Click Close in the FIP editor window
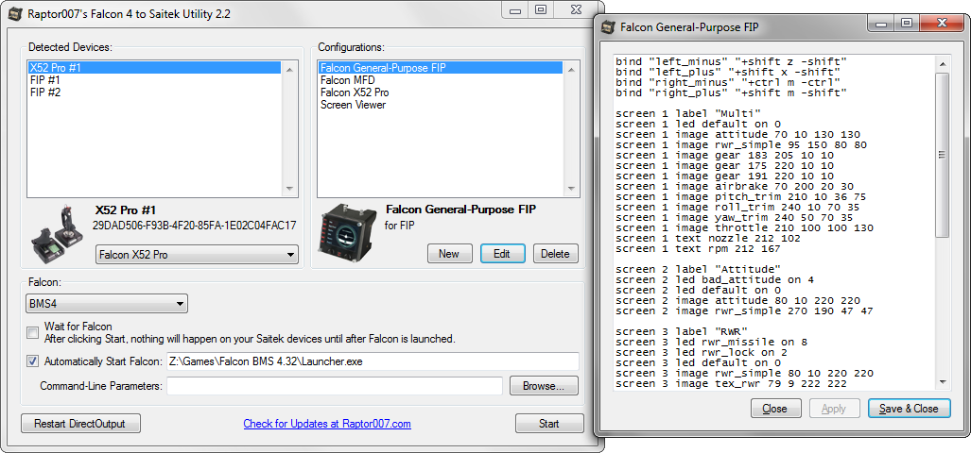 click(775, 409)
